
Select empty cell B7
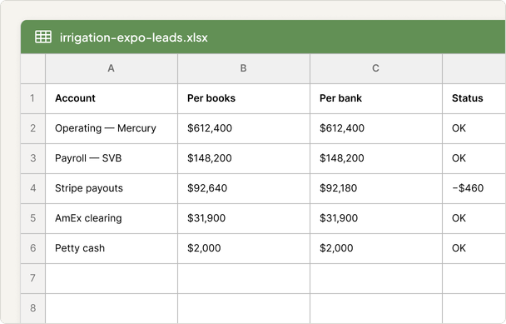[244, 279]
